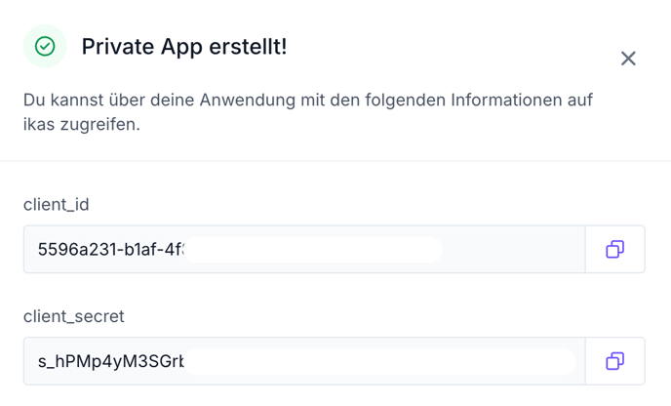Click the client_id field label
This screenshot has height=406, width=671.
coord(56,205)
